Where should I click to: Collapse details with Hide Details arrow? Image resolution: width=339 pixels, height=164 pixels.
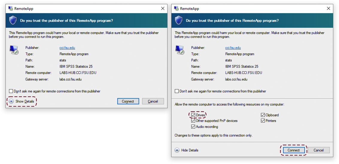(x=177, y=150)
